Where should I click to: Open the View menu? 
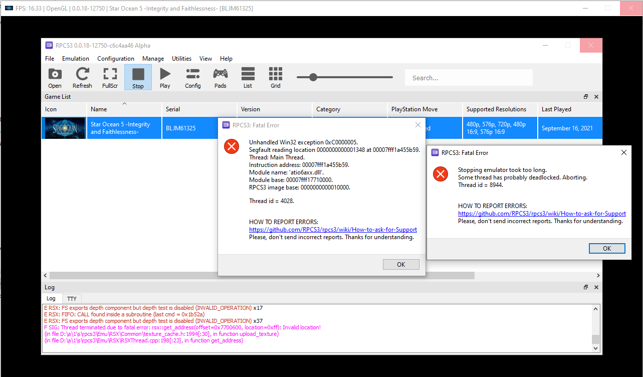tap(205, 59)
